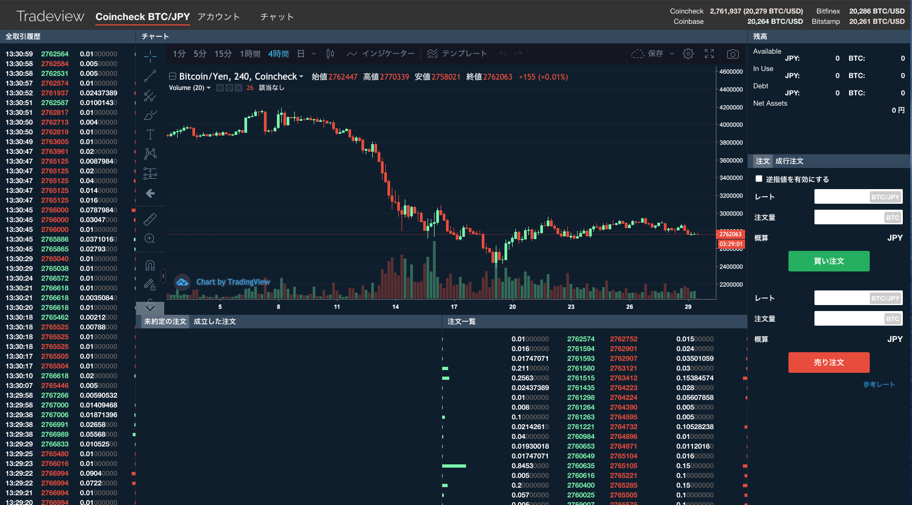
Task: Enable the 逆指値を有効にする checkbox
Action: [759, 179]
